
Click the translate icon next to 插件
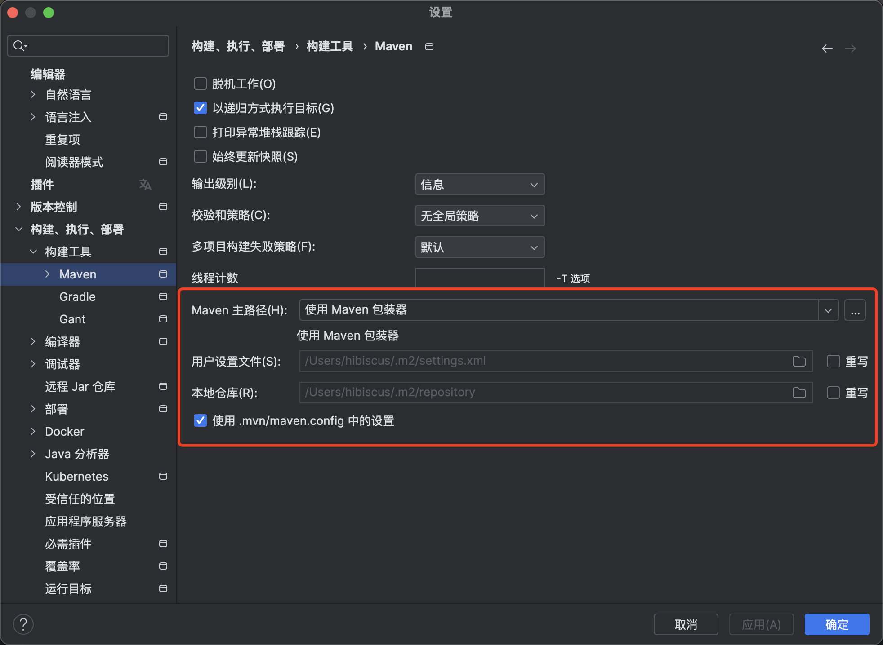pos(145,185)
